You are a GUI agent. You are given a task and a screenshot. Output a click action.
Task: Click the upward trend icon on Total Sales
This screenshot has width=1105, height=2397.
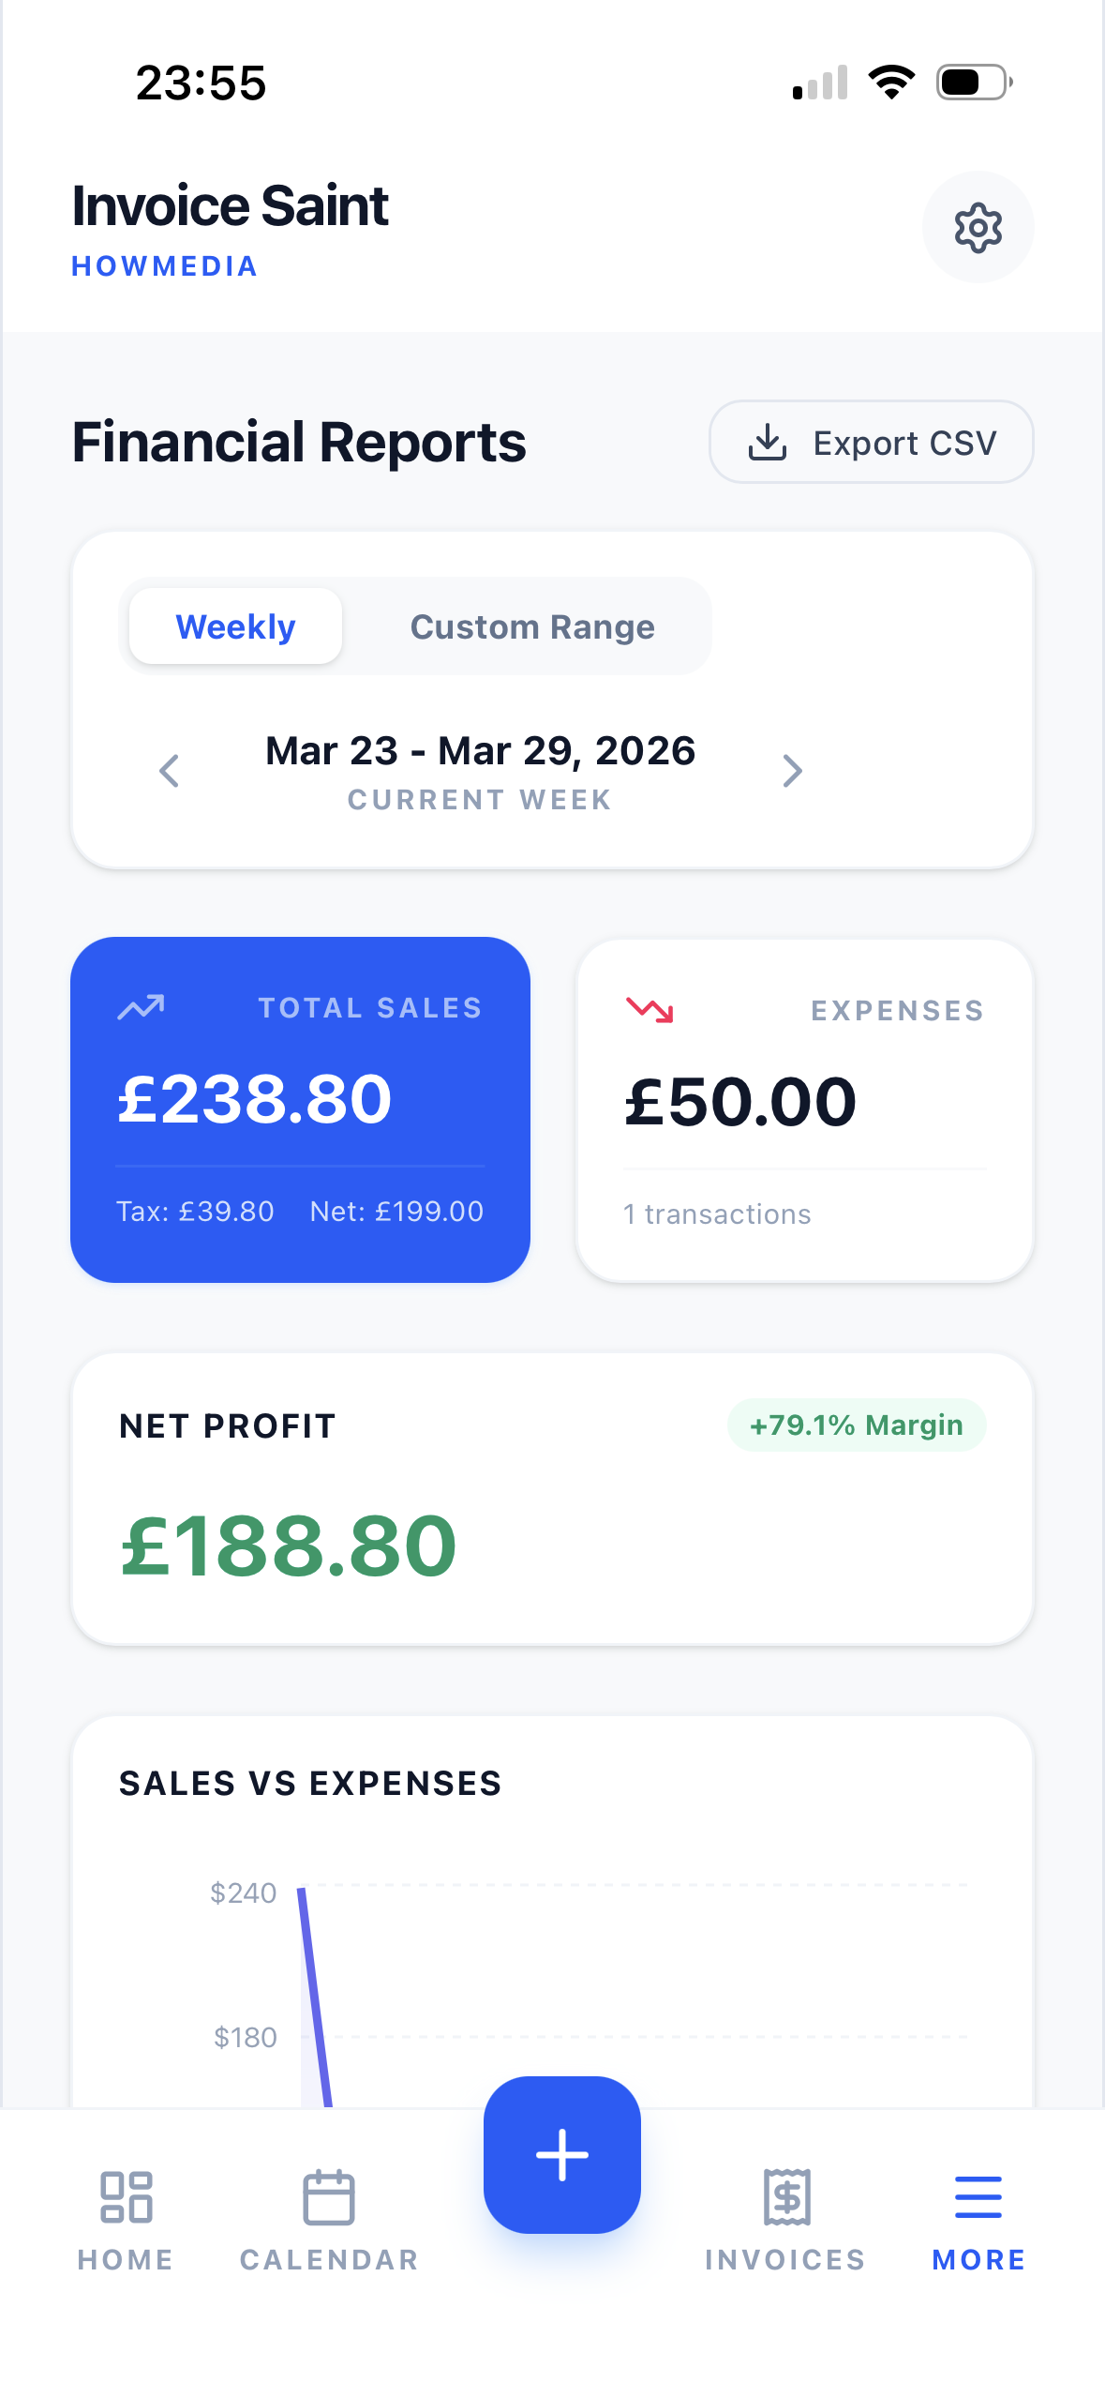click(141, 1007)
